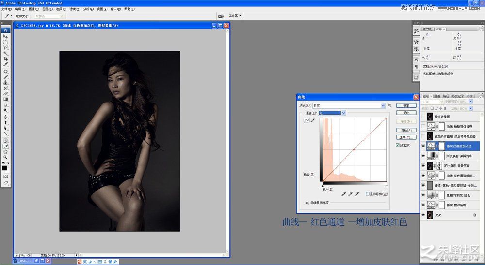485x265 pixels.
Task: Hide the 背景 layer
Action: click(423, 215)
